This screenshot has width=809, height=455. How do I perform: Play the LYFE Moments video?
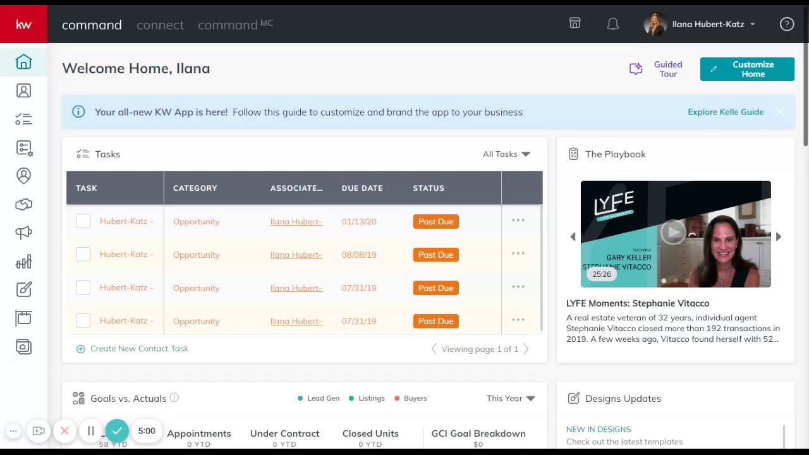(673, 232)
